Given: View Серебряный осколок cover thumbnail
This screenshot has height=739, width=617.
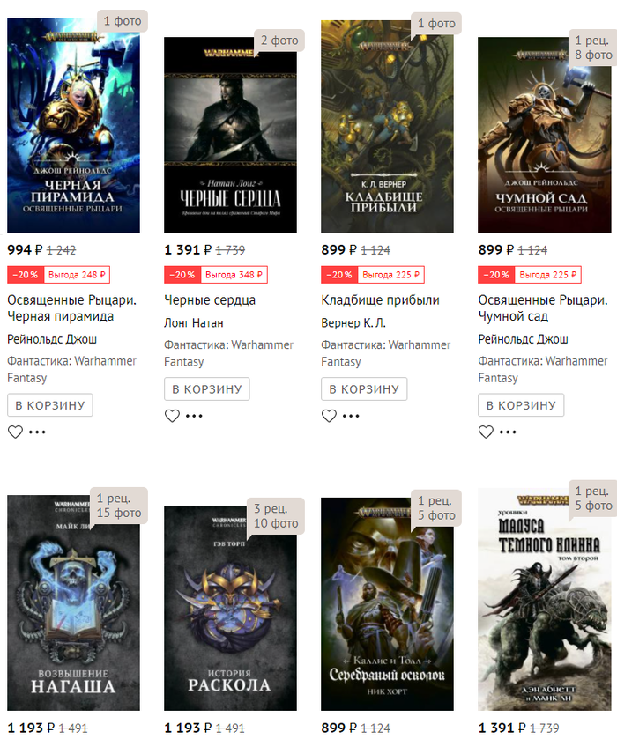Looking at the screenshot, I should pyautogui.click(x=387, y=604).
